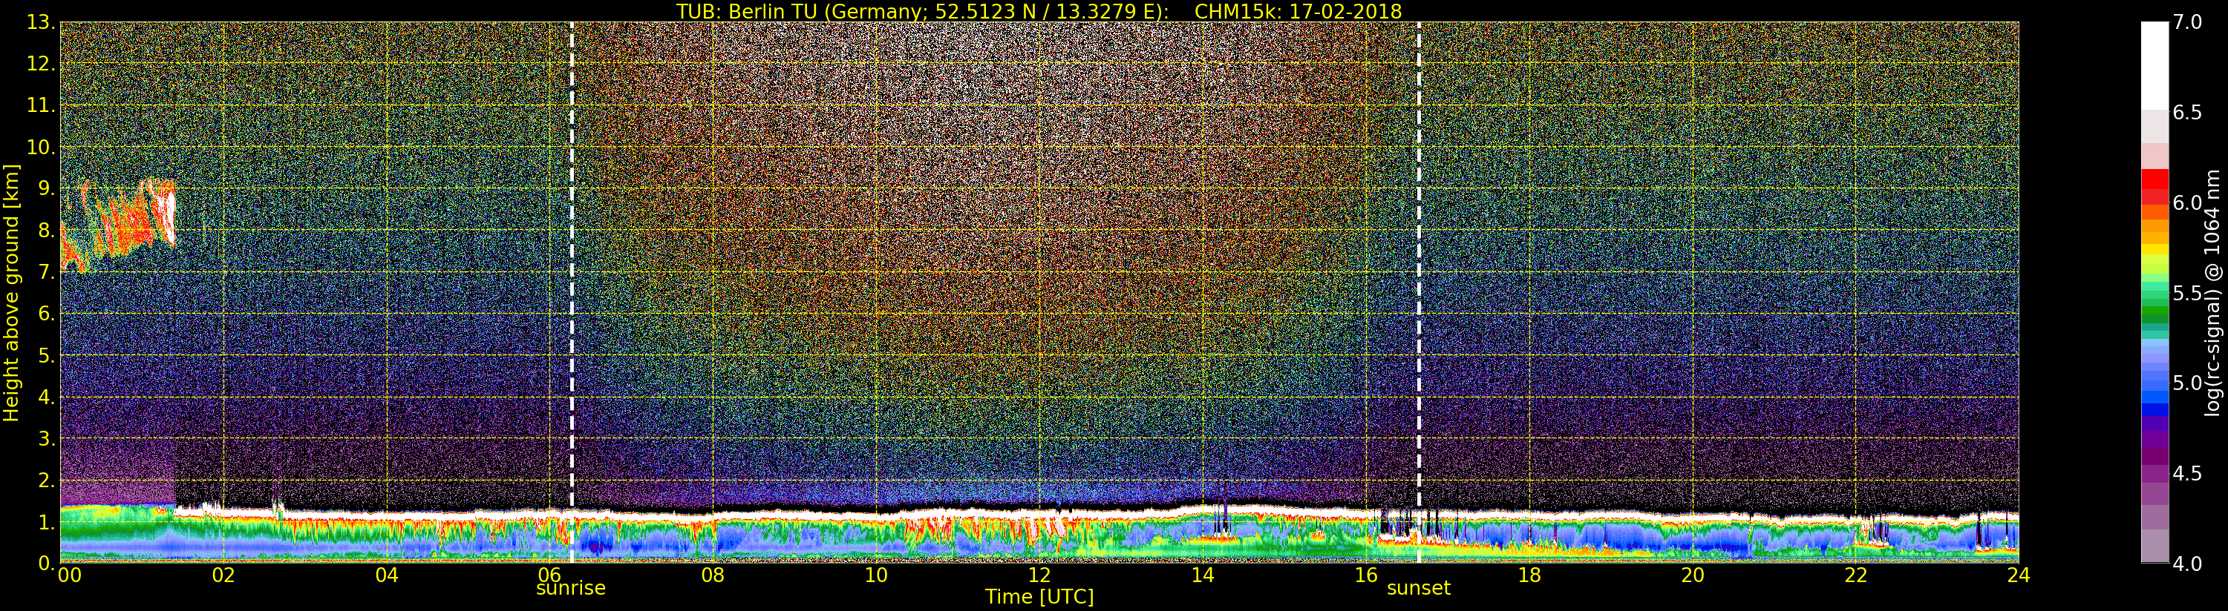Image resolution: width=2228 pixels, height=611 pixels.
Task: Click the "6.5" colorbar tick value
Action: click(x=2187, y=113)
